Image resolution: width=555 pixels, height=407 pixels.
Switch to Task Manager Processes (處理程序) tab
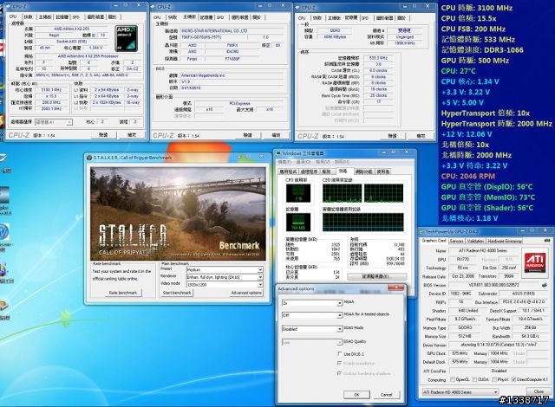coord(309,171)
